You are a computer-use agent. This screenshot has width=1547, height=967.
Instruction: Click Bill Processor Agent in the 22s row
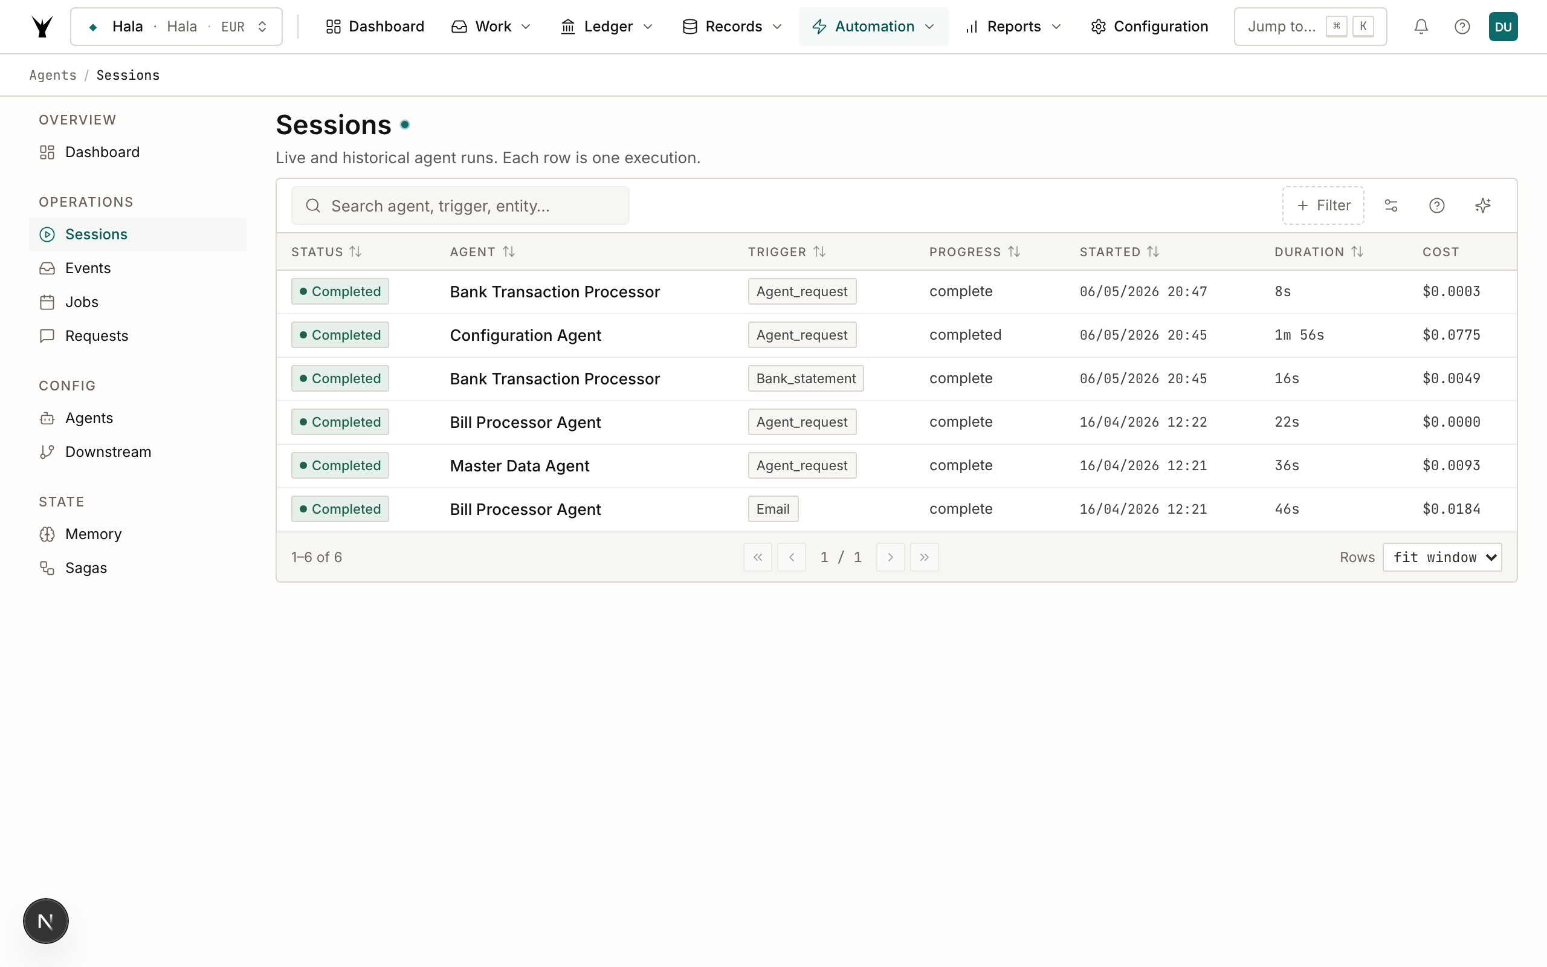pos(525,422)
